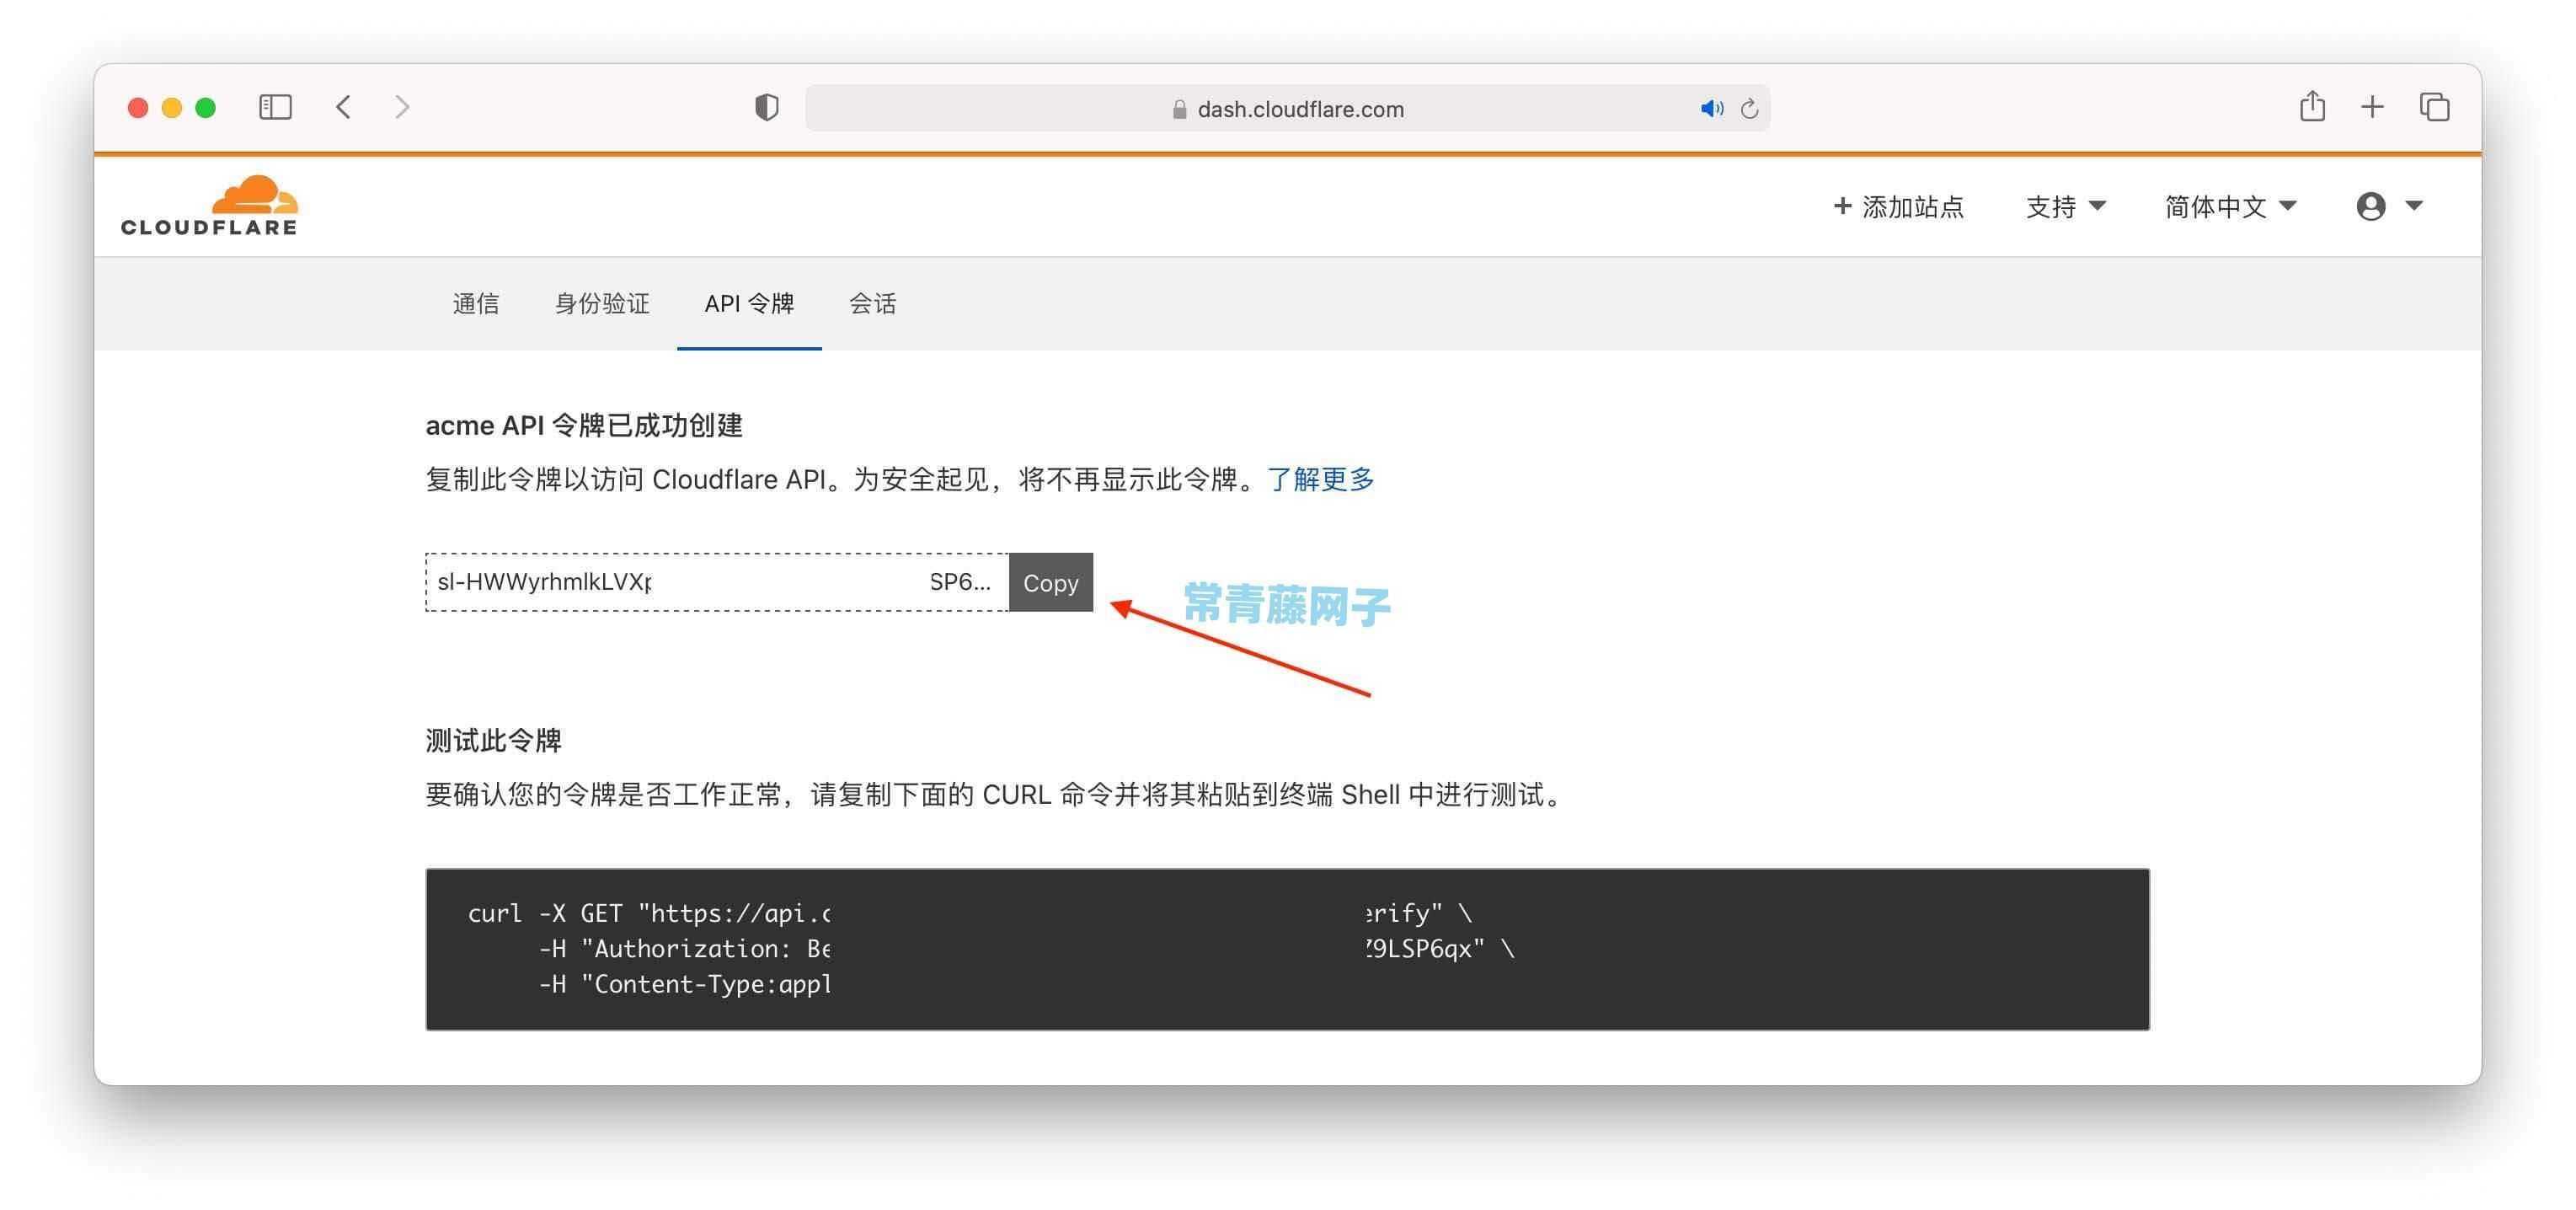Reload the Cloudflare dashboard page

(1749, 108)
